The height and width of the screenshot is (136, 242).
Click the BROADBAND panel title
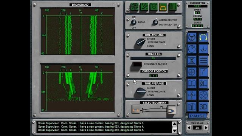[x=80, y=5]
